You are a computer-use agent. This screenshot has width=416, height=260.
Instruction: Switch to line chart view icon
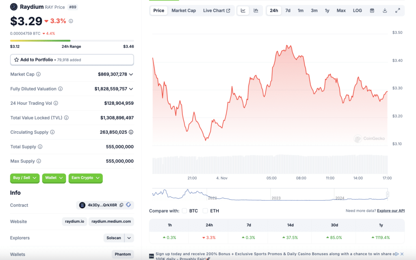coord(243,11)
